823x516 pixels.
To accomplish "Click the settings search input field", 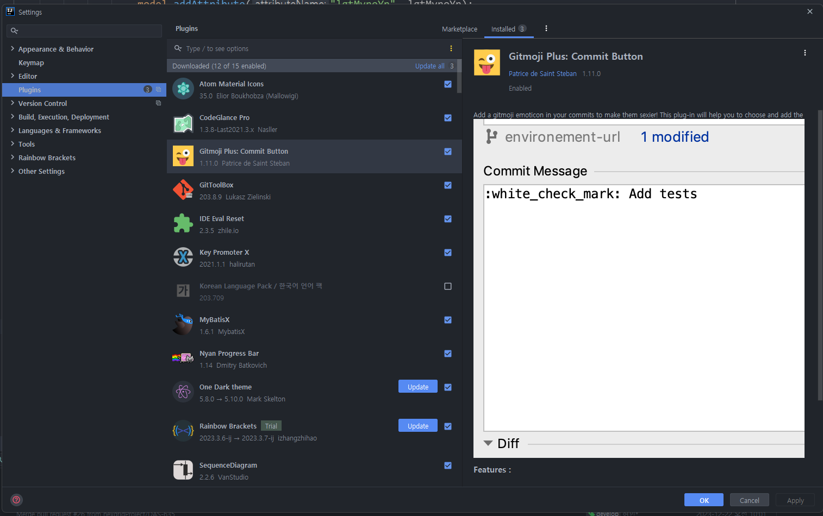I will tap(84, 31).
